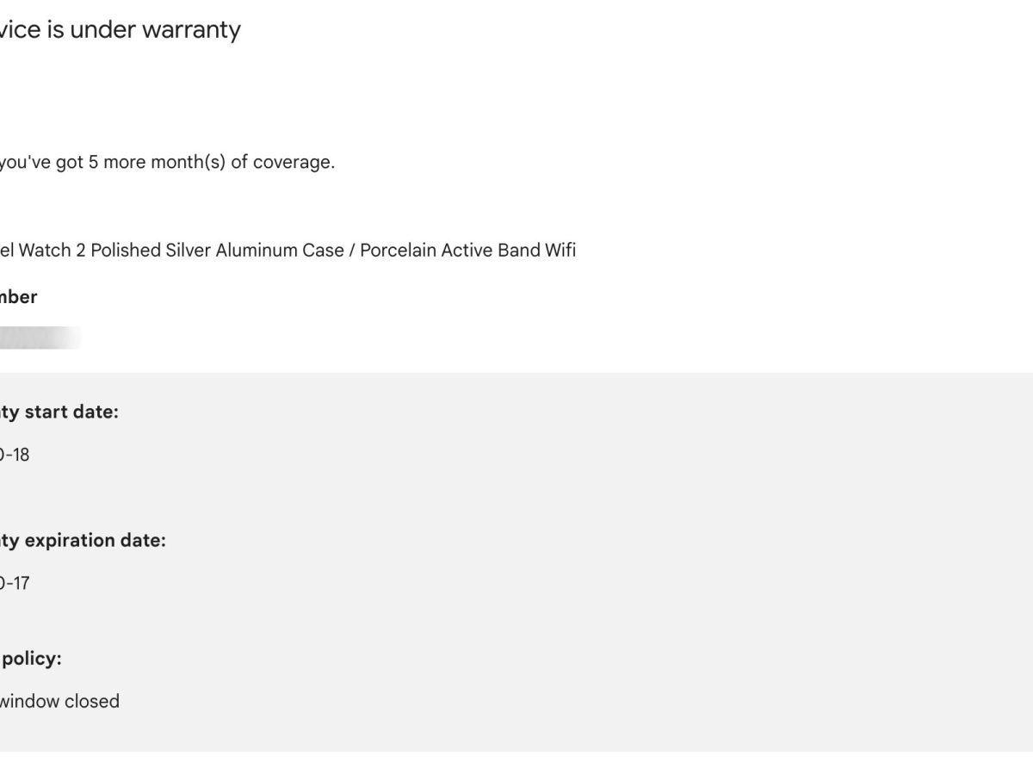
Task: Click the bold "policy:" label
Action: tap(32, 659)
